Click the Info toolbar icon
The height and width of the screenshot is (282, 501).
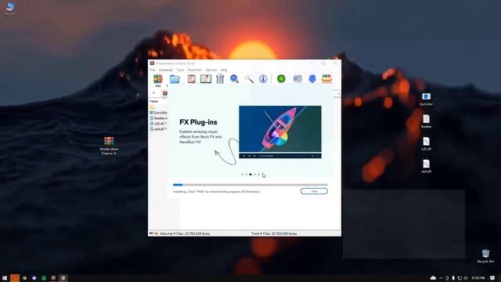[263, 78]
